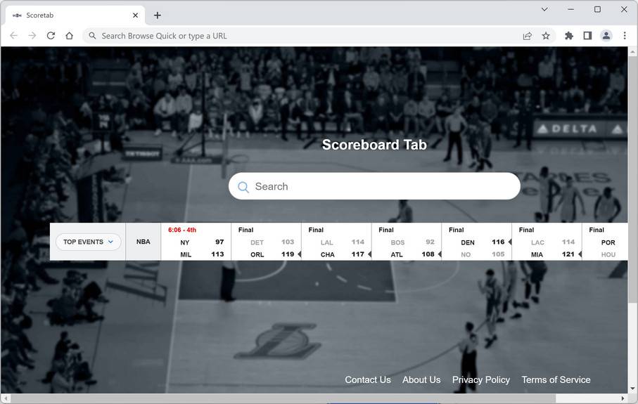The height and width of the screenshot is (404, 638).
Task: Reload the page with the refresh icon
Action: [51, 36]
